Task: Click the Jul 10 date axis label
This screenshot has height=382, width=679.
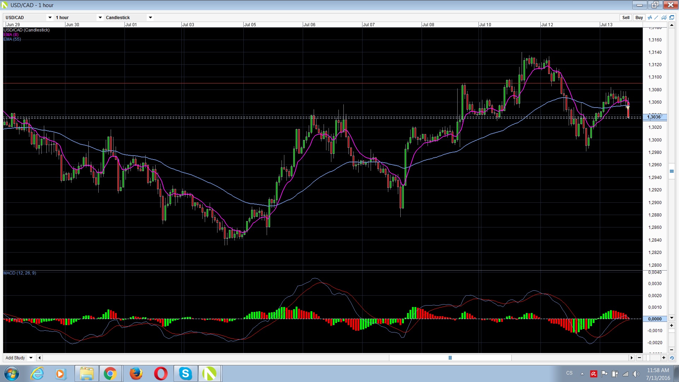Action: [485, 25]
